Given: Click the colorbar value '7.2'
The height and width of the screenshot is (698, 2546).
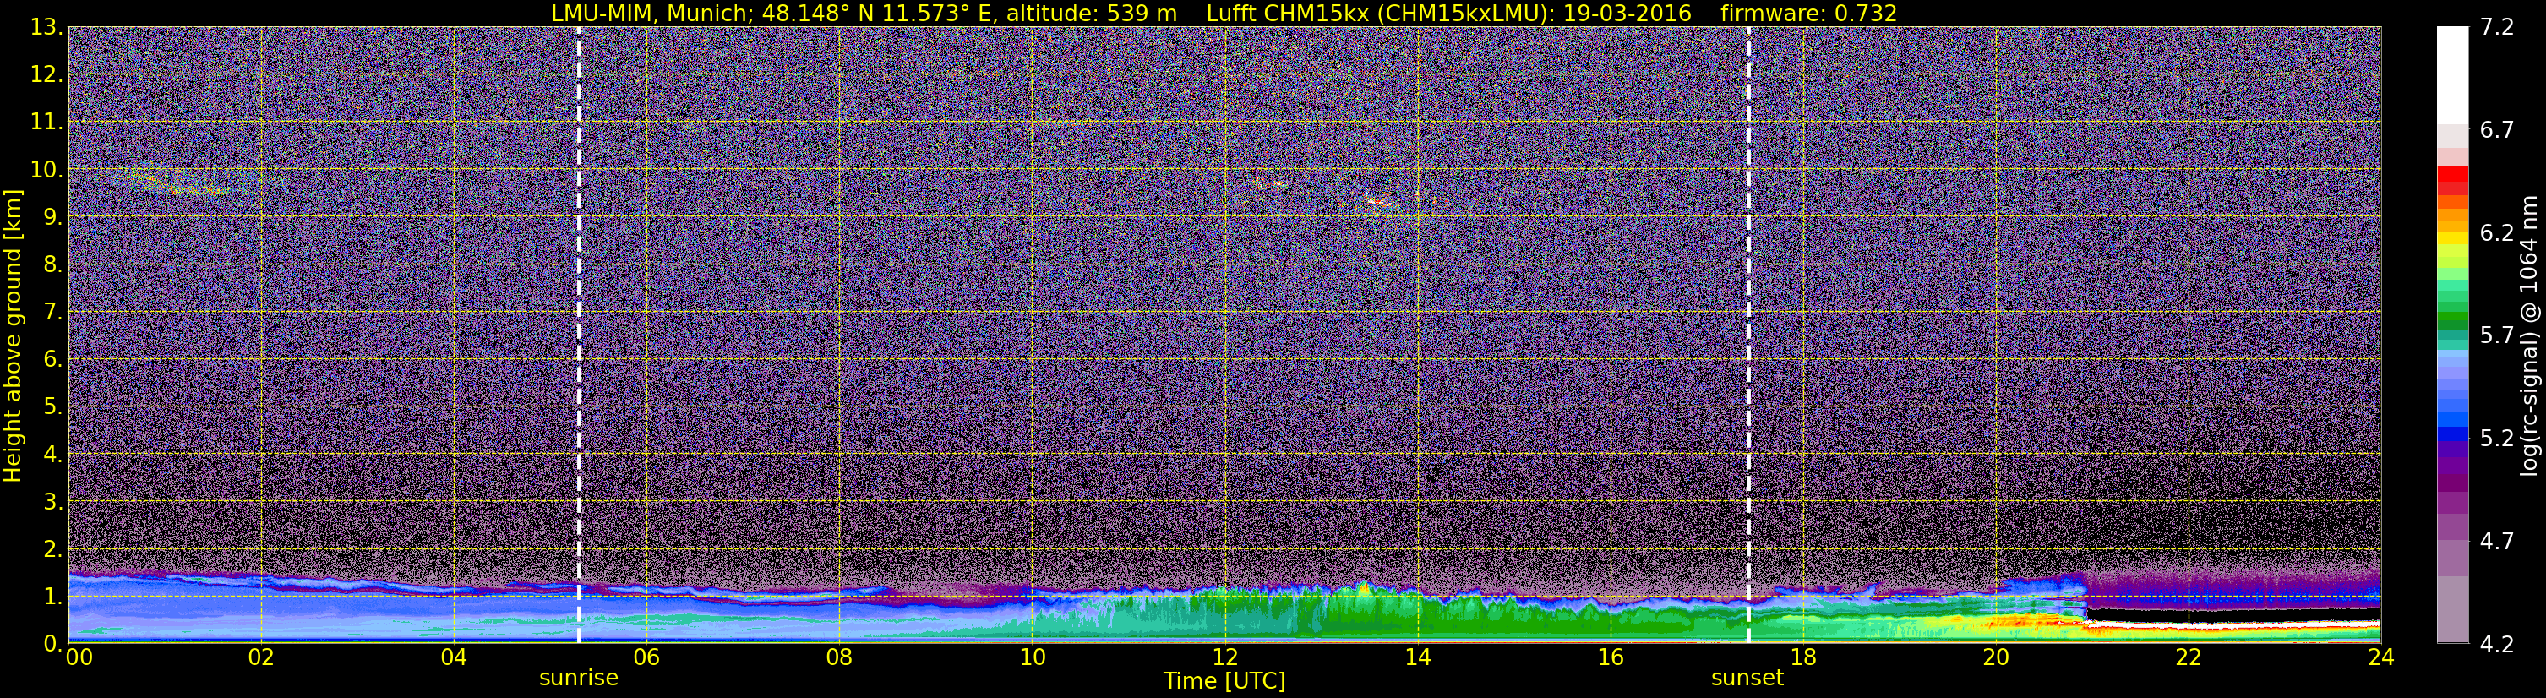Looking at the screenshot, I should (x=2497, y=28).
